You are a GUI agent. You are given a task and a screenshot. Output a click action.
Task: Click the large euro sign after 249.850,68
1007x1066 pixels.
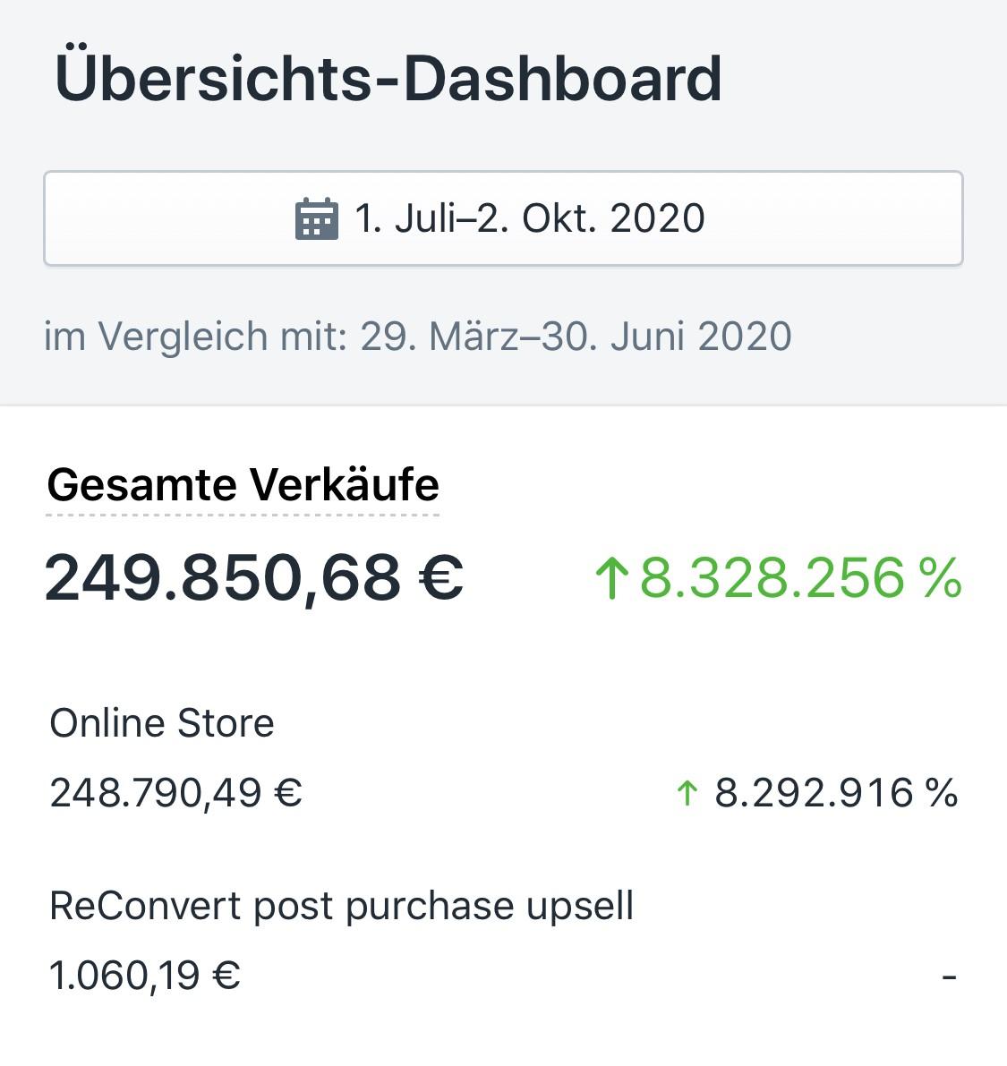tap(440, 577)
